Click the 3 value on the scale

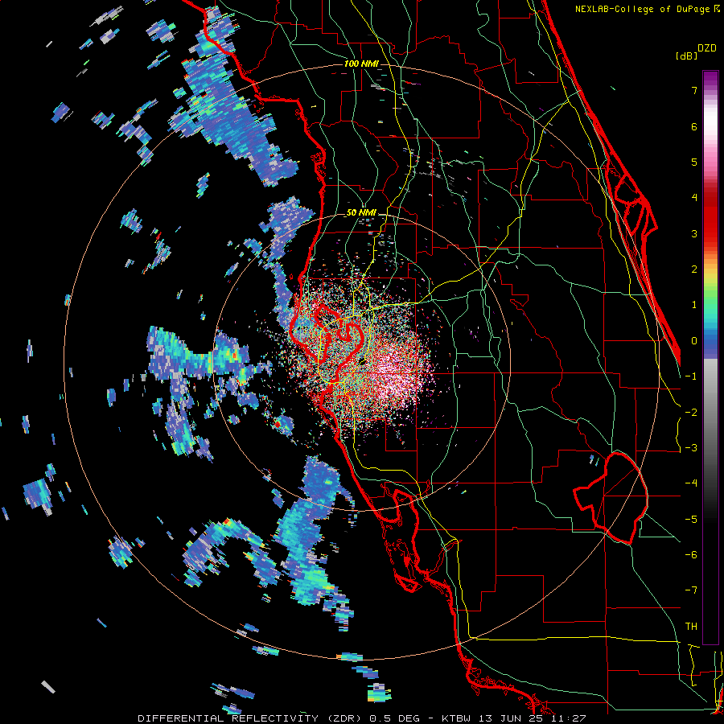(694, 233)
